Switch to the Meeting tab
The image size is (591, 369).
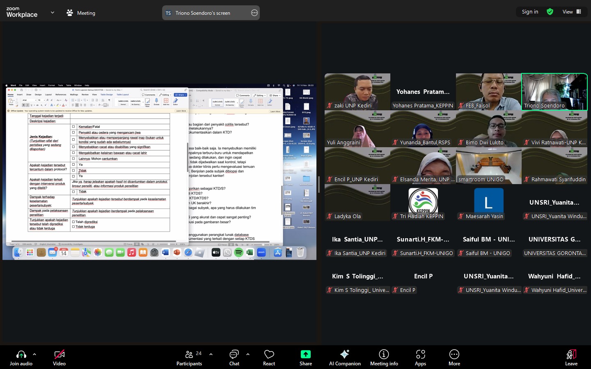point(81,13)
